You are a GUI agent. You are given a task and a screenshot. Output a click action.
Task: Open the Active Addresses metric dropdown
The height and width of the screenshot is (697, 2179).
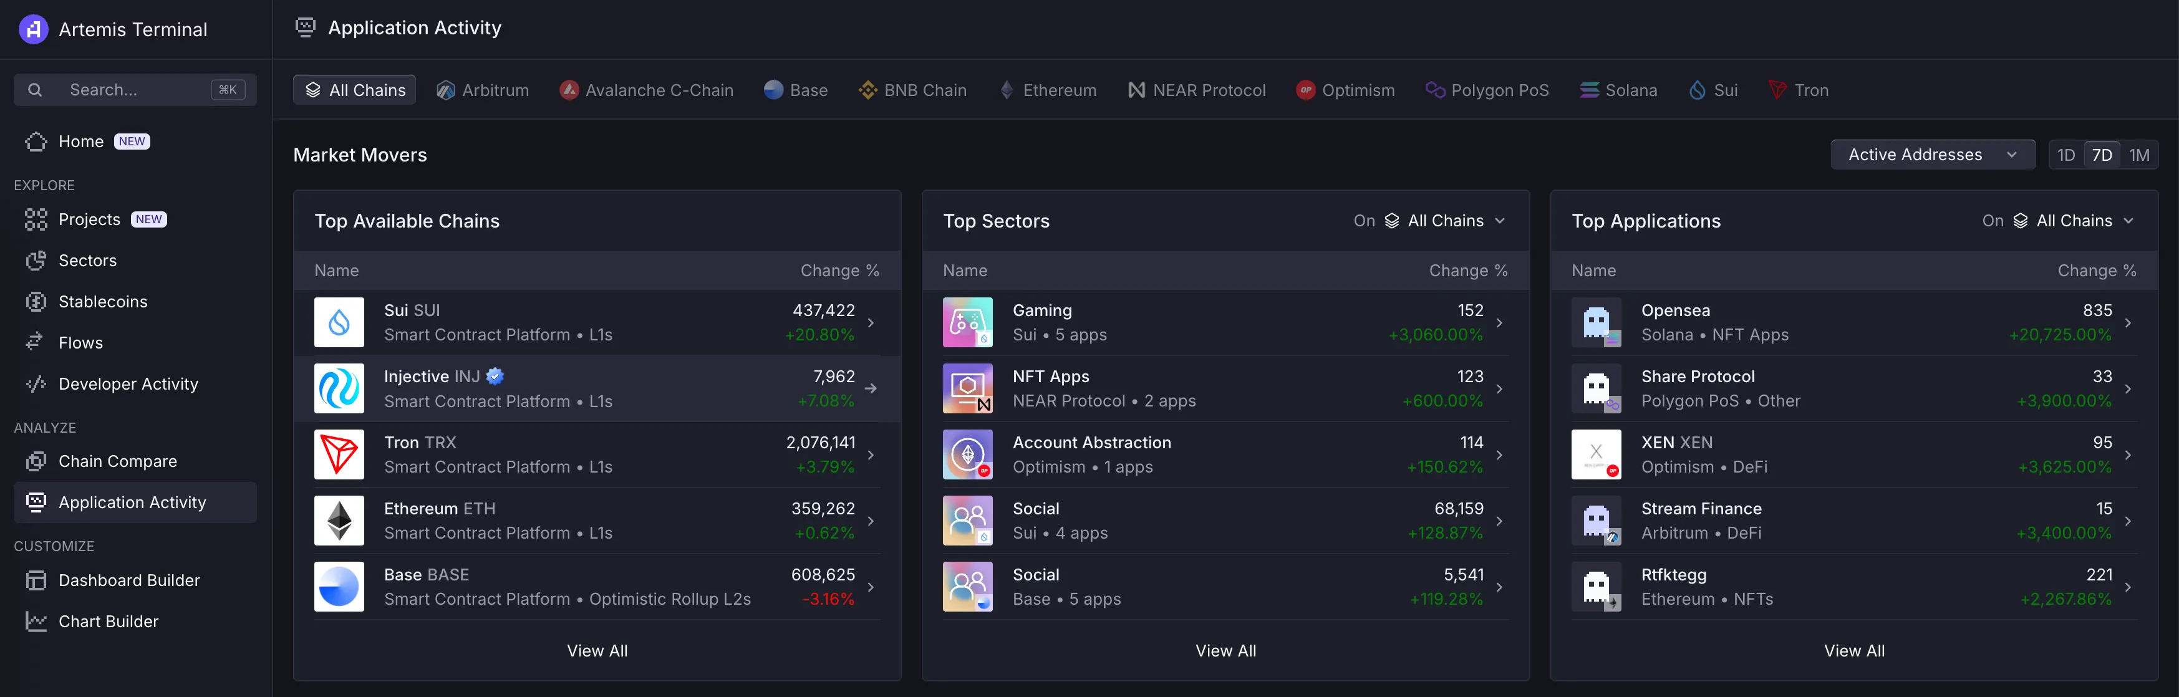[1933, 155]
